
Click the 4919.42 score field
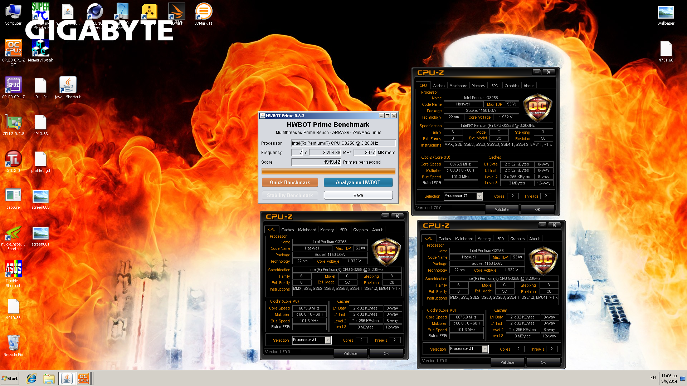tap(316, 162)
